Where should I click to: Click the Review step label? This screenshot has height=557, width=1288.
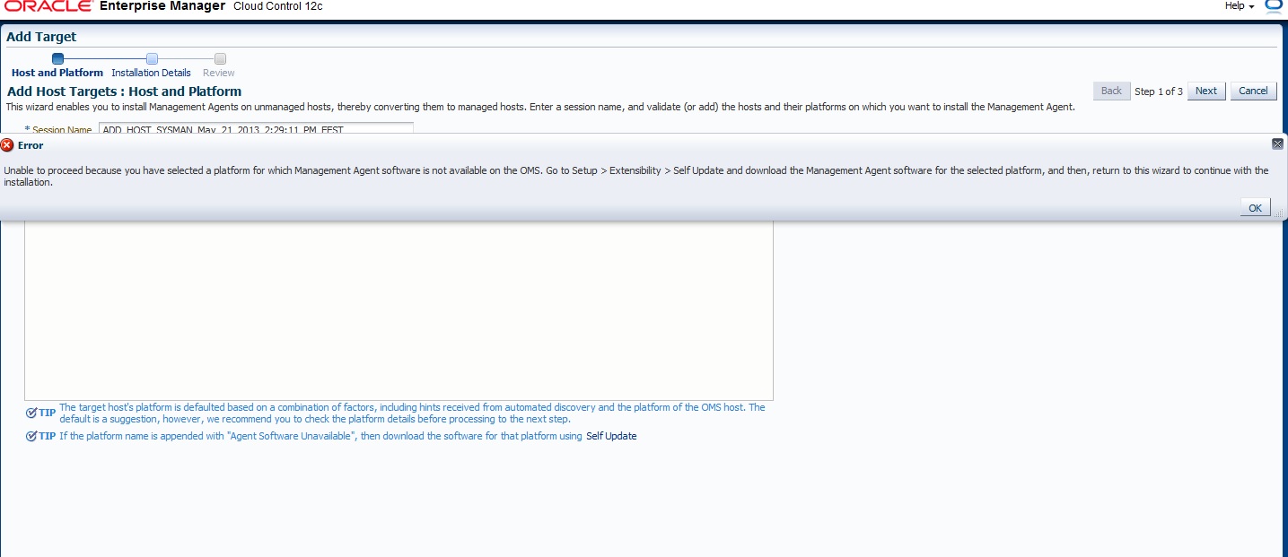click(x=219, y=73)
